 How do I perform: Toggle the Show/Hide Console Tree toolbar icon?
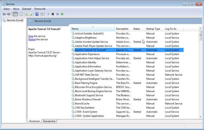tap(16, 14)
